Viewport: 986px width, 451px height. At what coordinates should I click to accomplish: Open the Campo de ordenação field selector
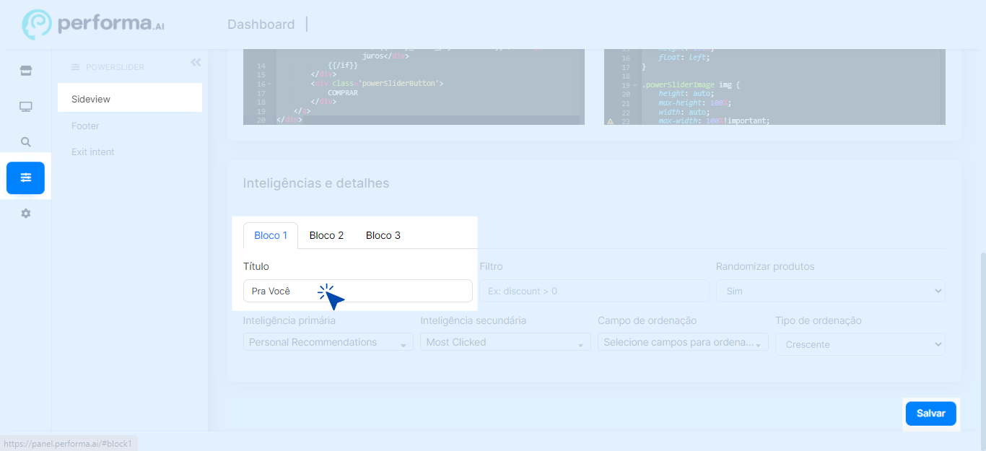(x=683, y=342)
